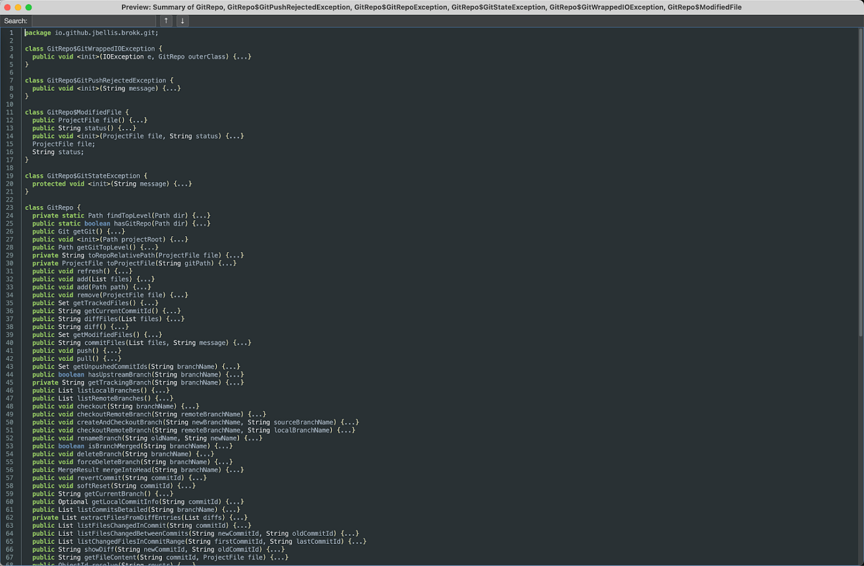Click the findTopLevel(Path dir) method line
864x566 pixels.
(122, 215)
